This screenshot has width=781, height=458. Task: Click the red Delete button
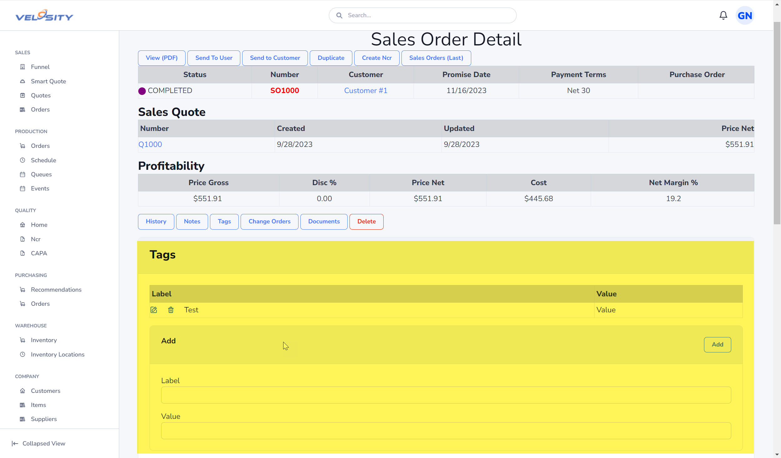coord(366,221)
